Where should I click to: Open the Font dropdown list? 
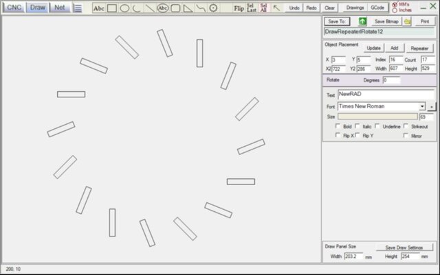click(422, 107)
